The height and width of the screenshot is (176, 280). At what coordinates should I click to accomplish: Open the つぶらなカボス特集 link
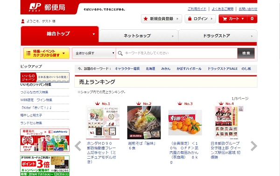click(34, 92)
